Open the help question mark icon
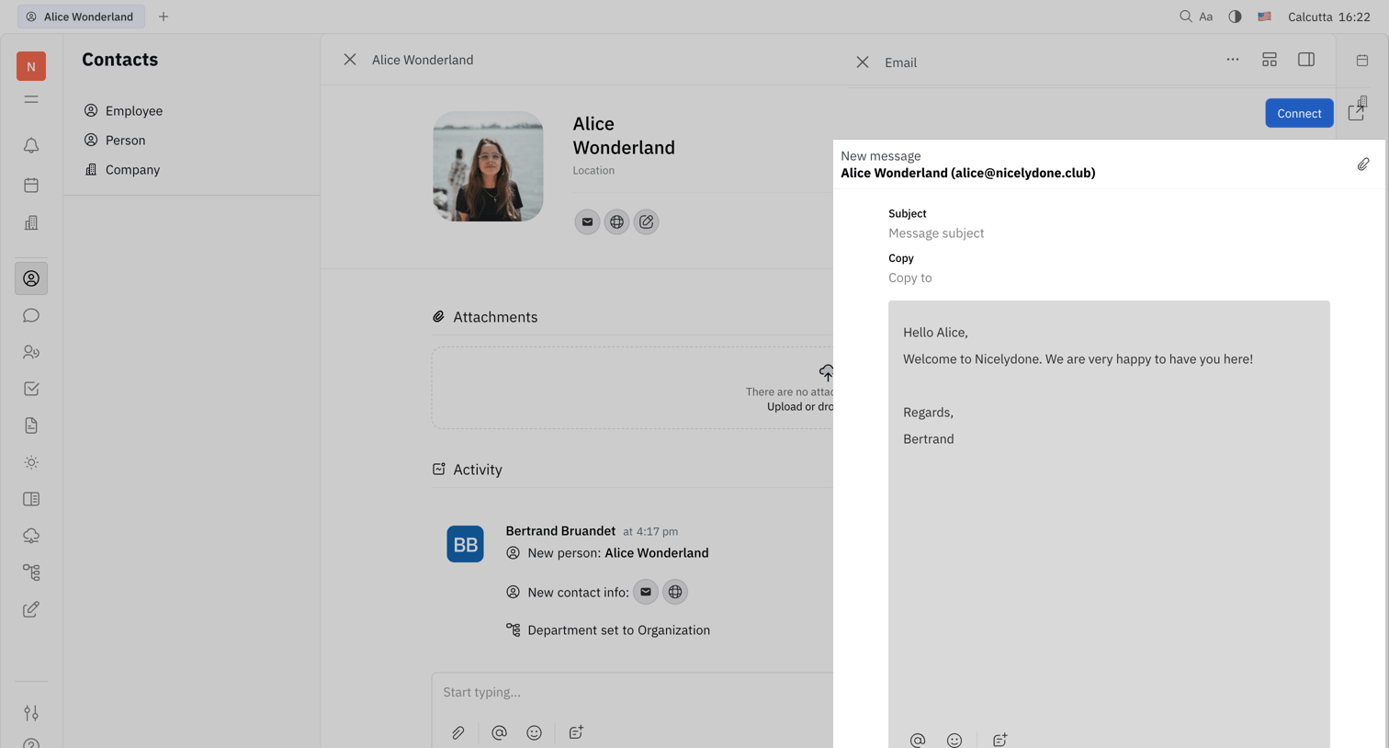This screenshot has height=748, width=1389. tap(31, 743)
